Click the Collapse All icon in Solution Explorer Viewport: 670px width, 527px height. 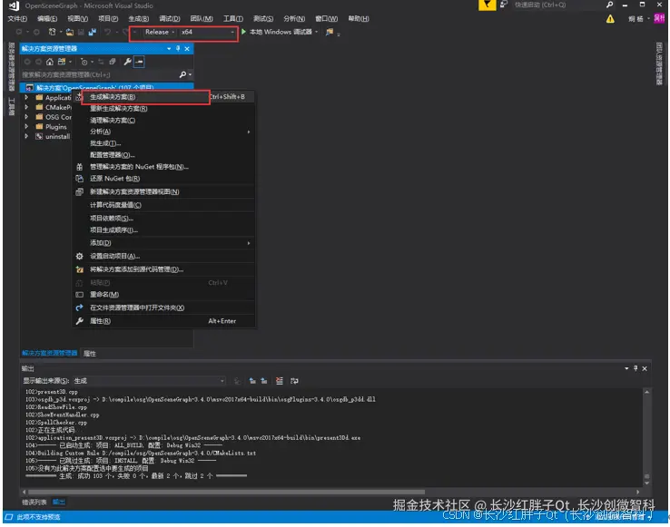(x=113, y=62)
